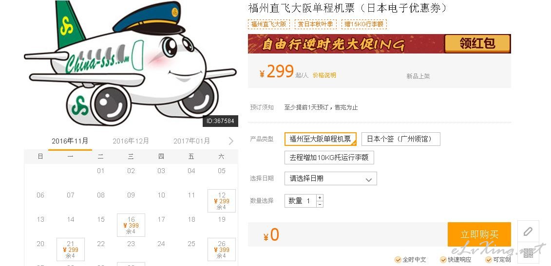Click the 可定制 checkmark icon
The height and width of the screenshot is (266, 551).
(489, 260)
